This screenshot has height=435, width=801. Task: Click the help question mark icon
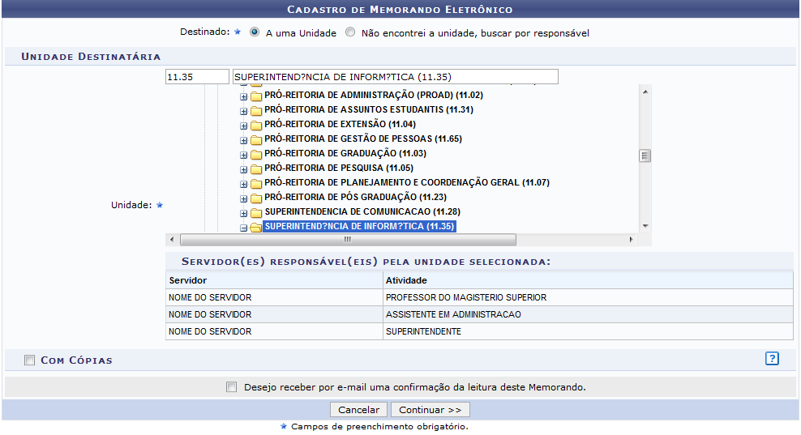pyautogui.click(x=772, y=358)
